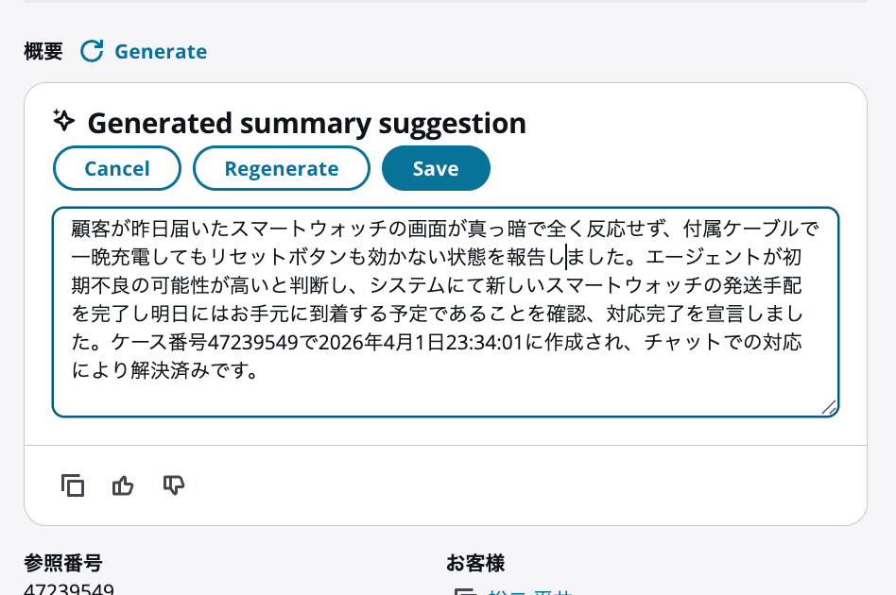Open the Generate action next to 概要
The width and height of the screenshot is (896, 595).
point(161,52)
